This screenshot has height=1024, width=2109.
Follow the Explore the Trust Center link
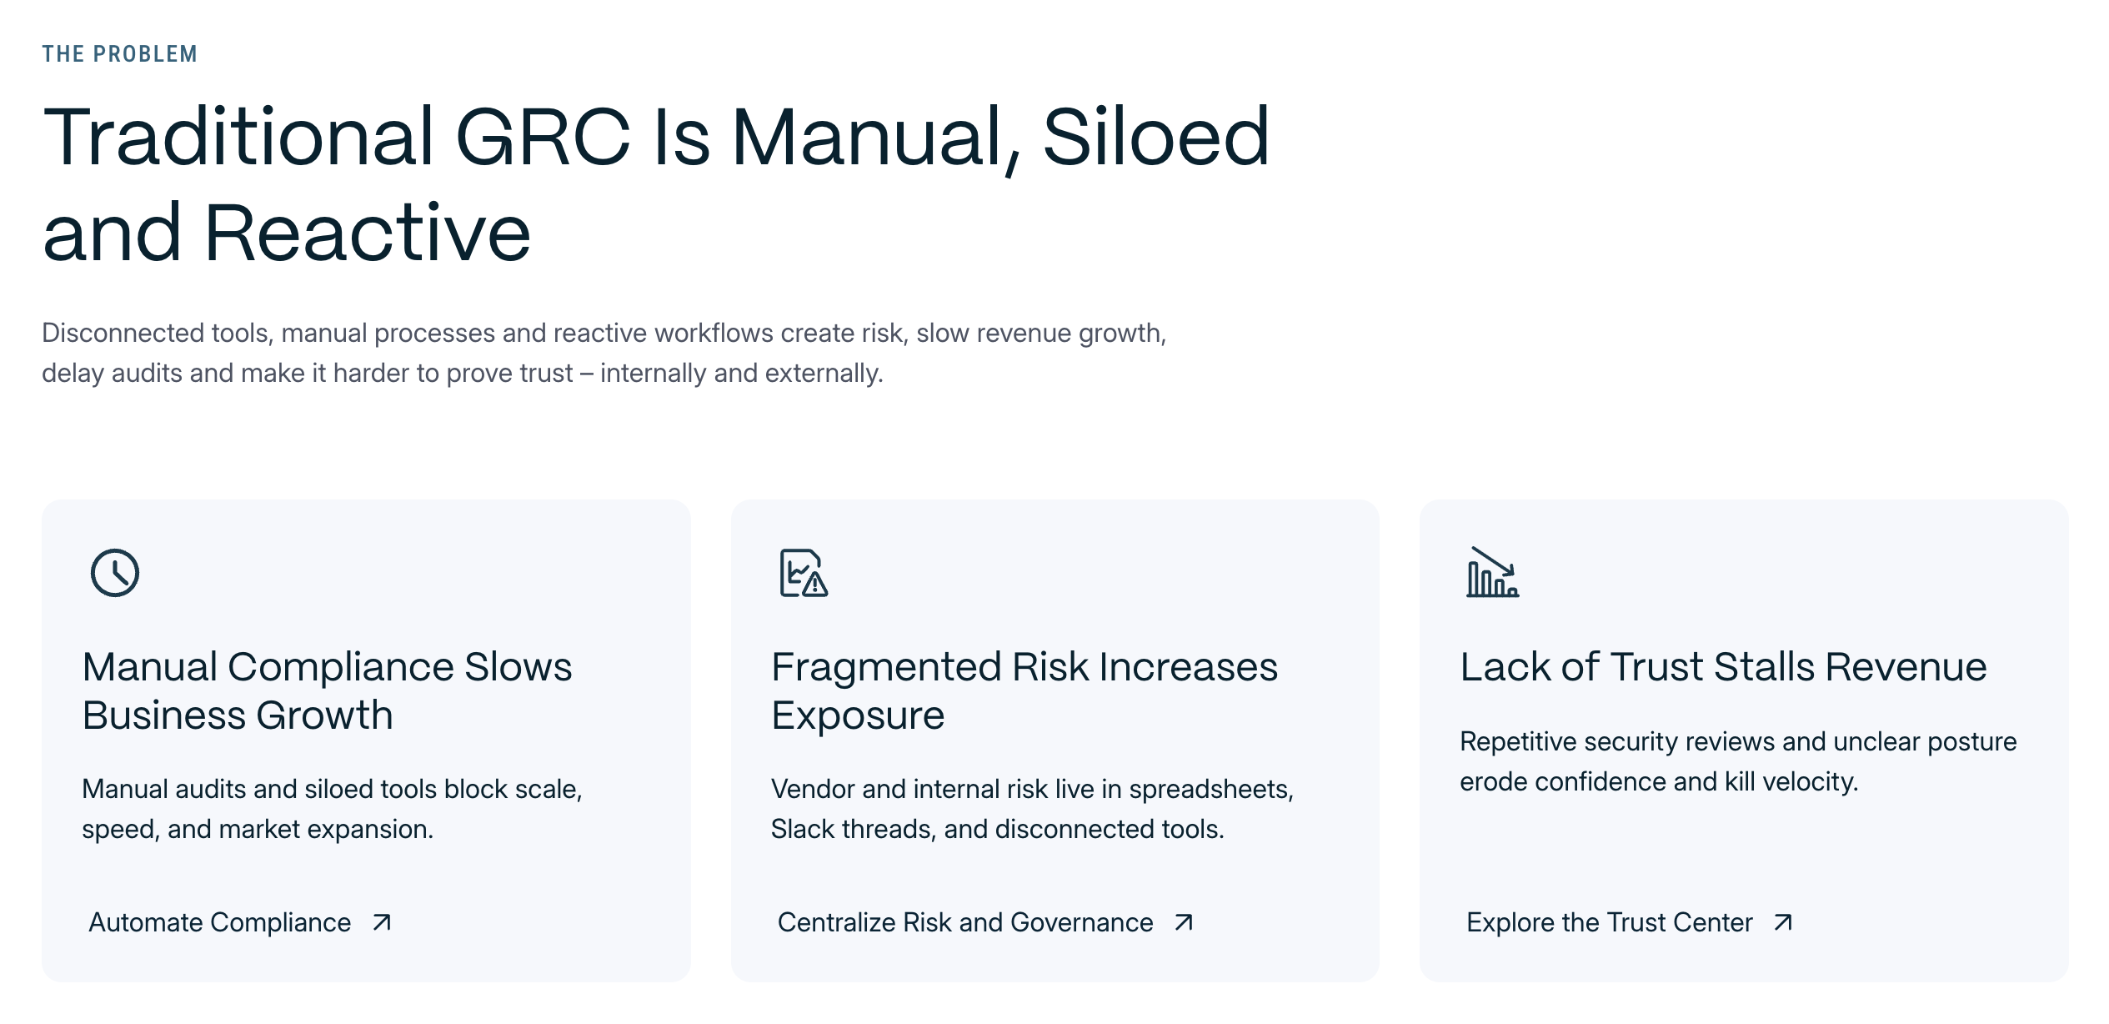pyautogui.click(x=1609, y=922)
